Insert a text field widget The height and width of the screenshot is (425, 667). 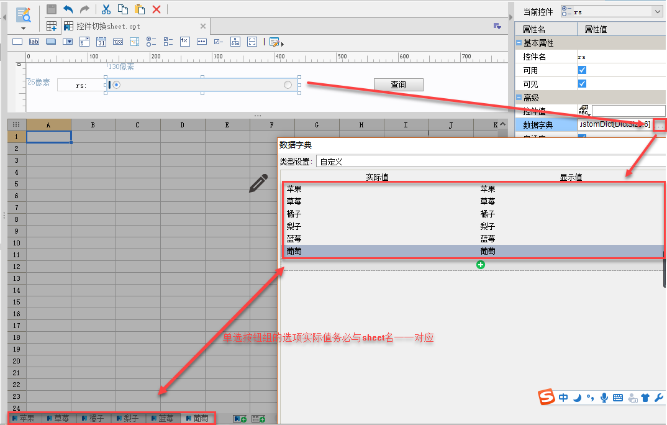click(17, 42)
